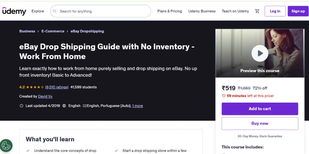Click the closed captions icon
This screenshot has height=154, width=309.
coord(84,106)
